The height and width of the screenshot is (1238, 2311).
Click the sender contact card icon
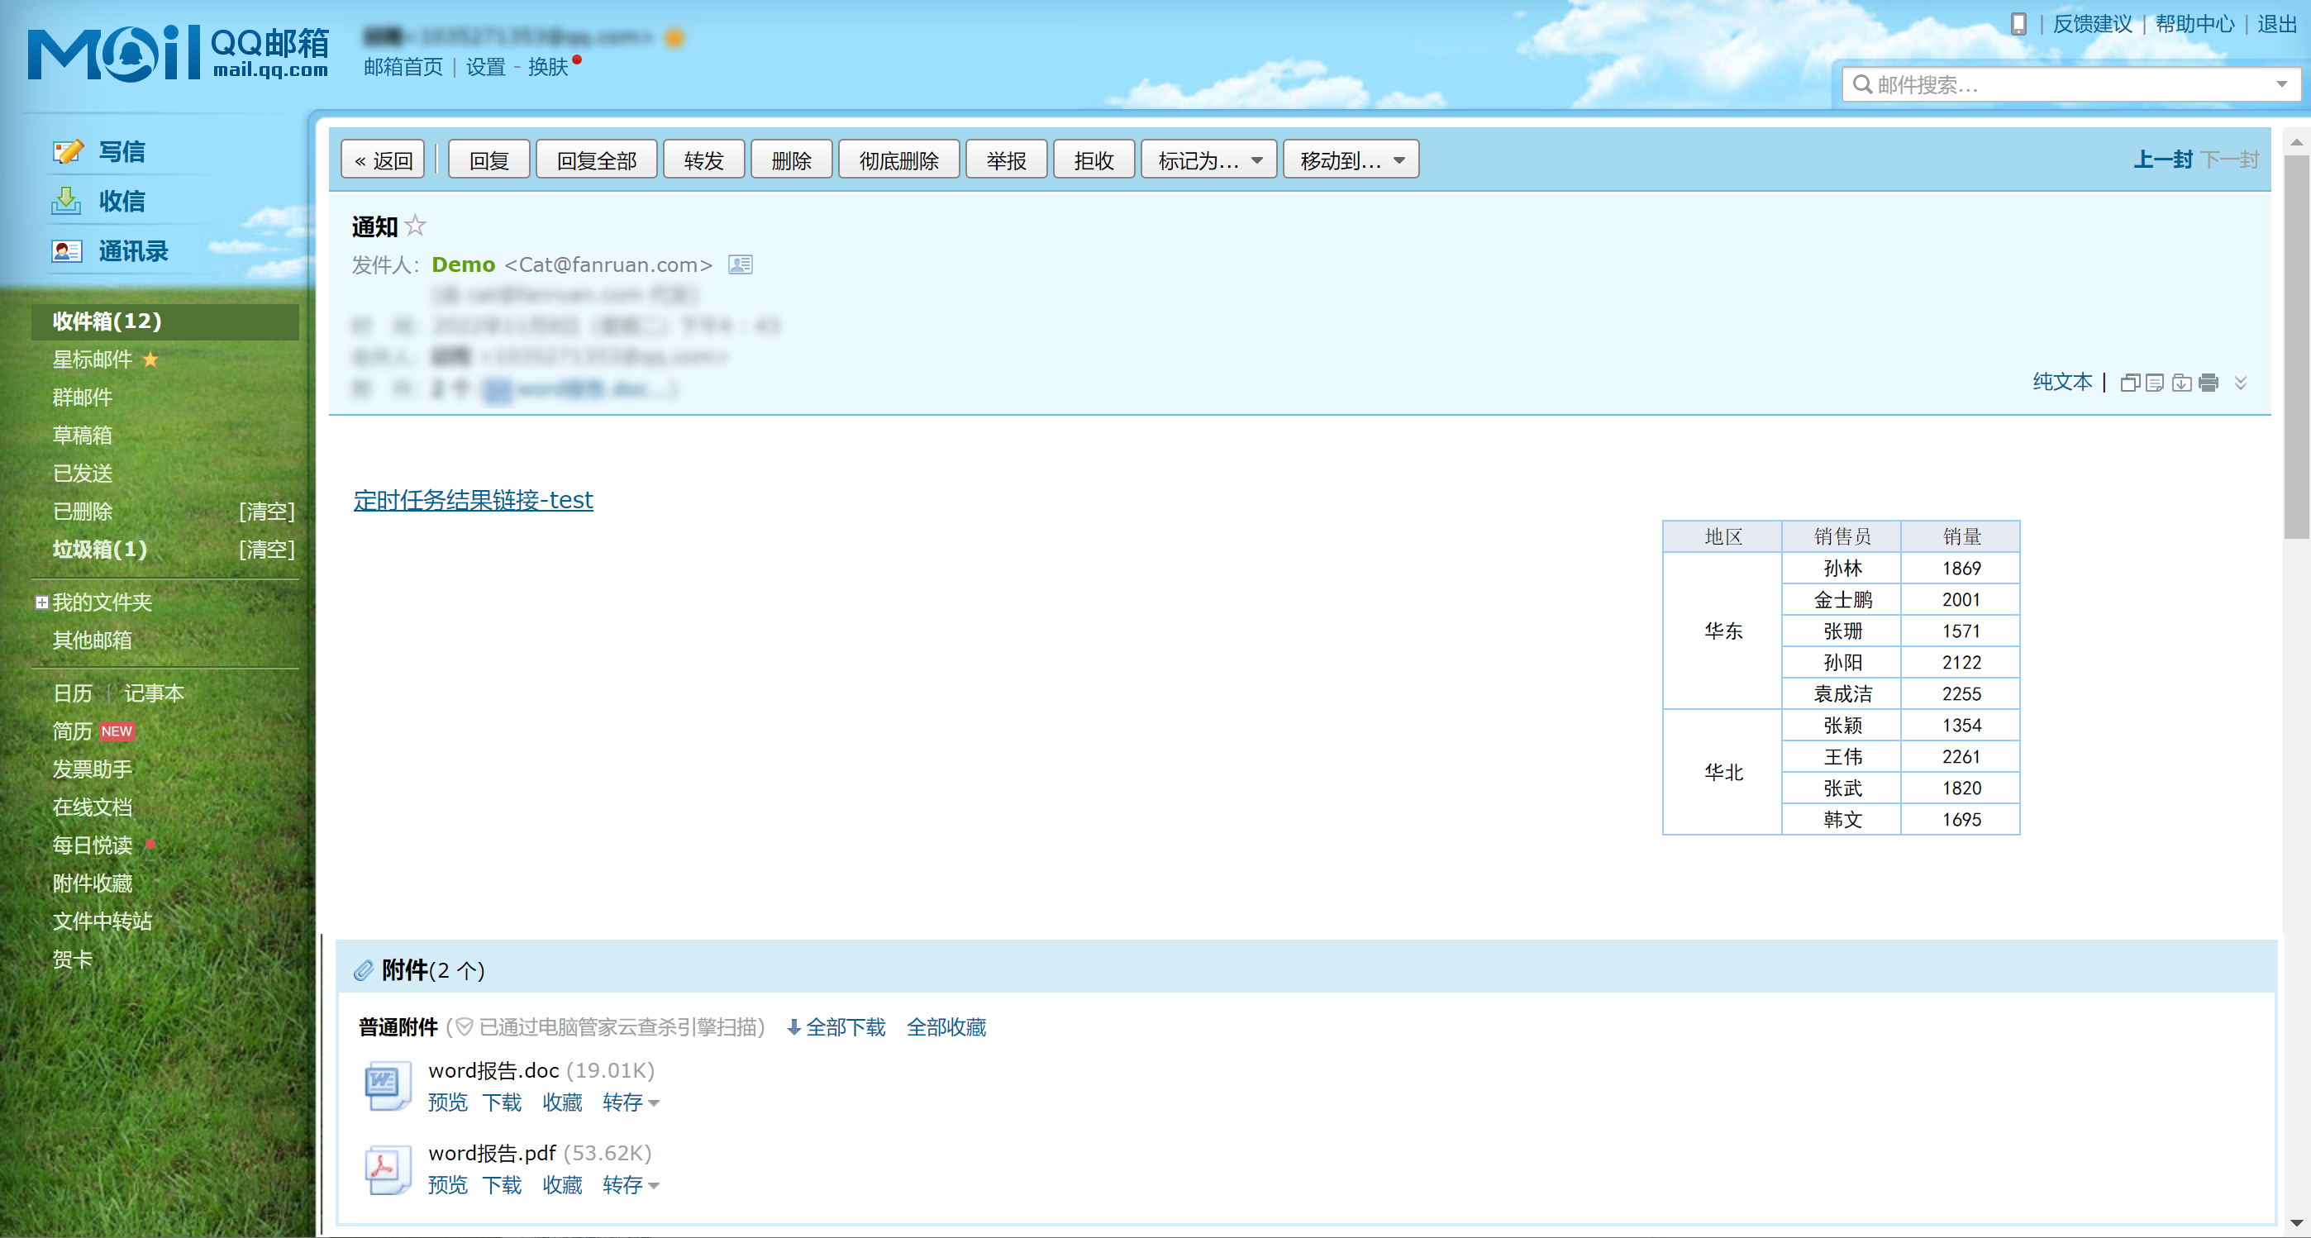click(740, 264)
